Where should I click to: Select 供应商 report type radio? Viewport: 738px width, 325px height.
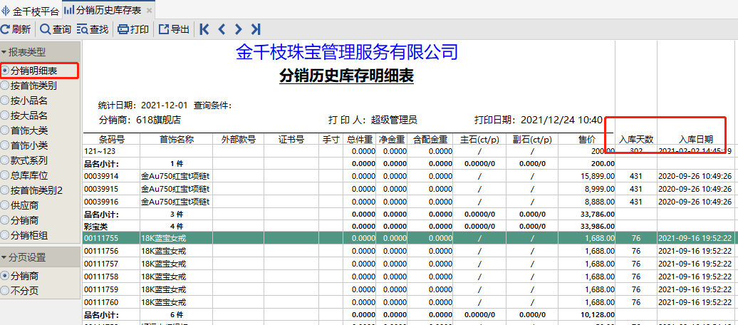(x=6, y=205)
